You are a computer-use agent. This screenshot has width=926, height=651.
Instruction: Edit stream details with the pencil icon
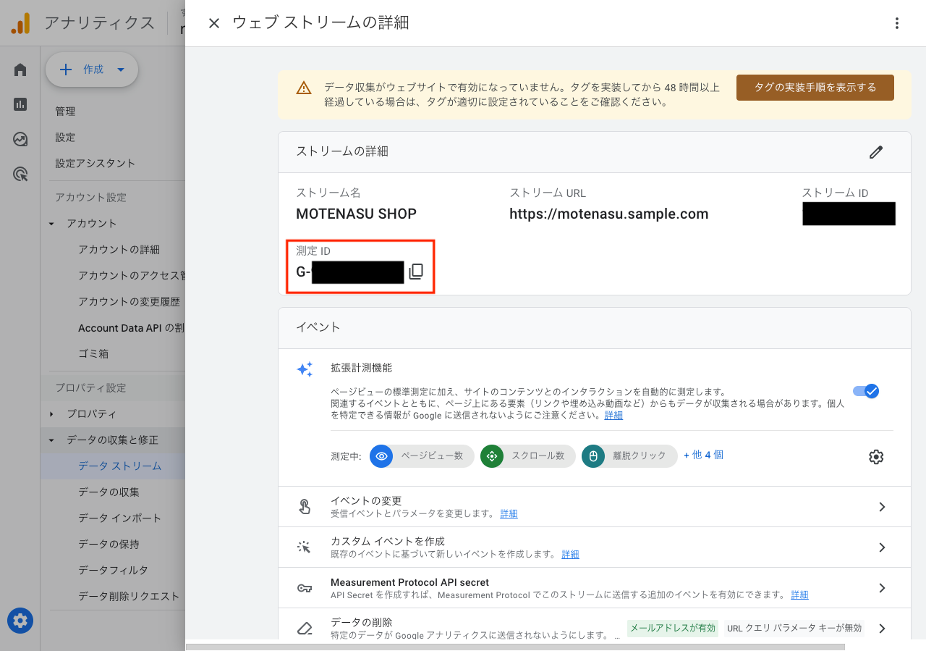[x=876, y=152]
